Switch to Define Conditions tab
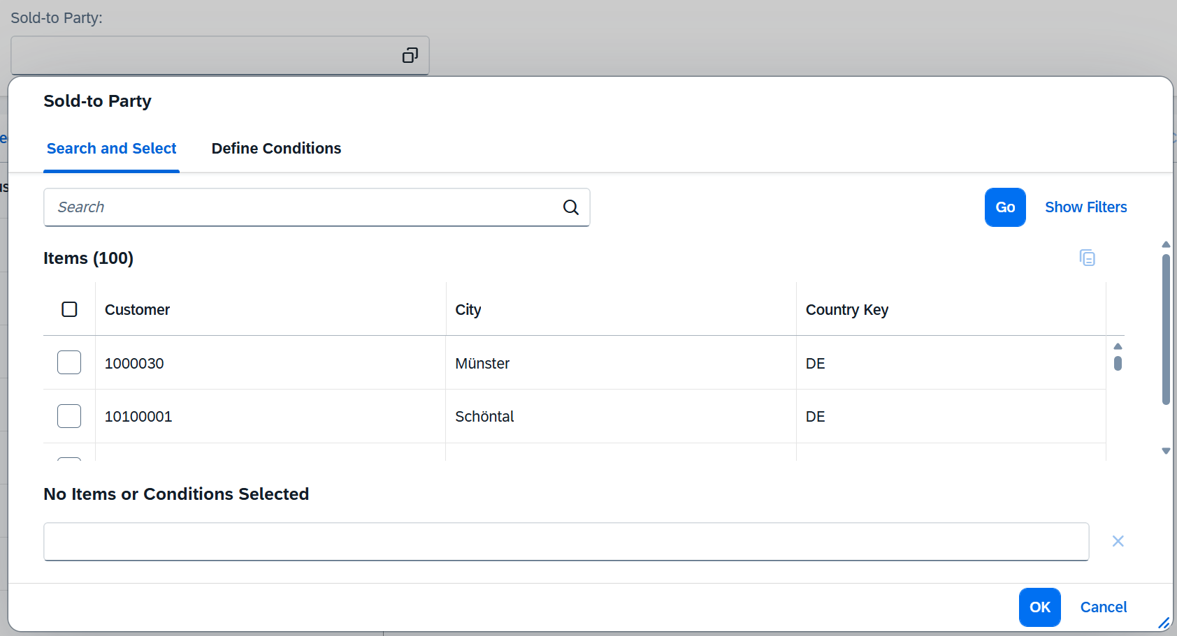 pos(276,149)
